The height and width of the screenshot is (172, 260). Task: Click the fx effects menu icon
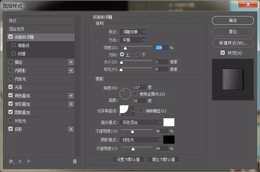point(11,161)
